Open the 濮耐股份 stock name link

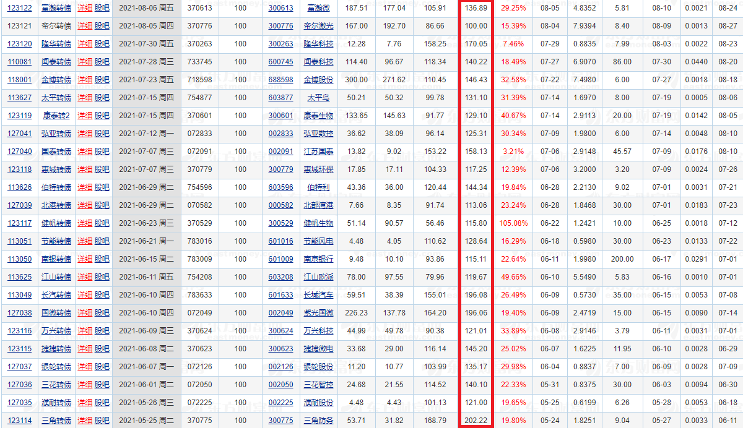[319, 403]
